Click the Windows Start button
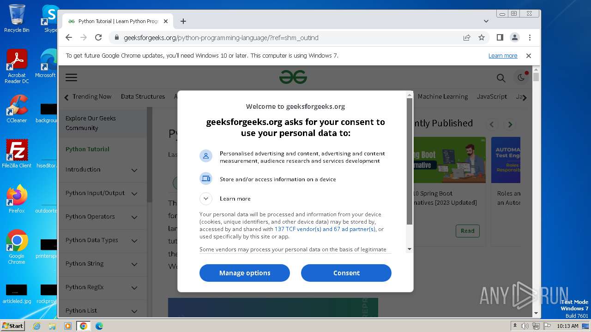 click(13, 326)
